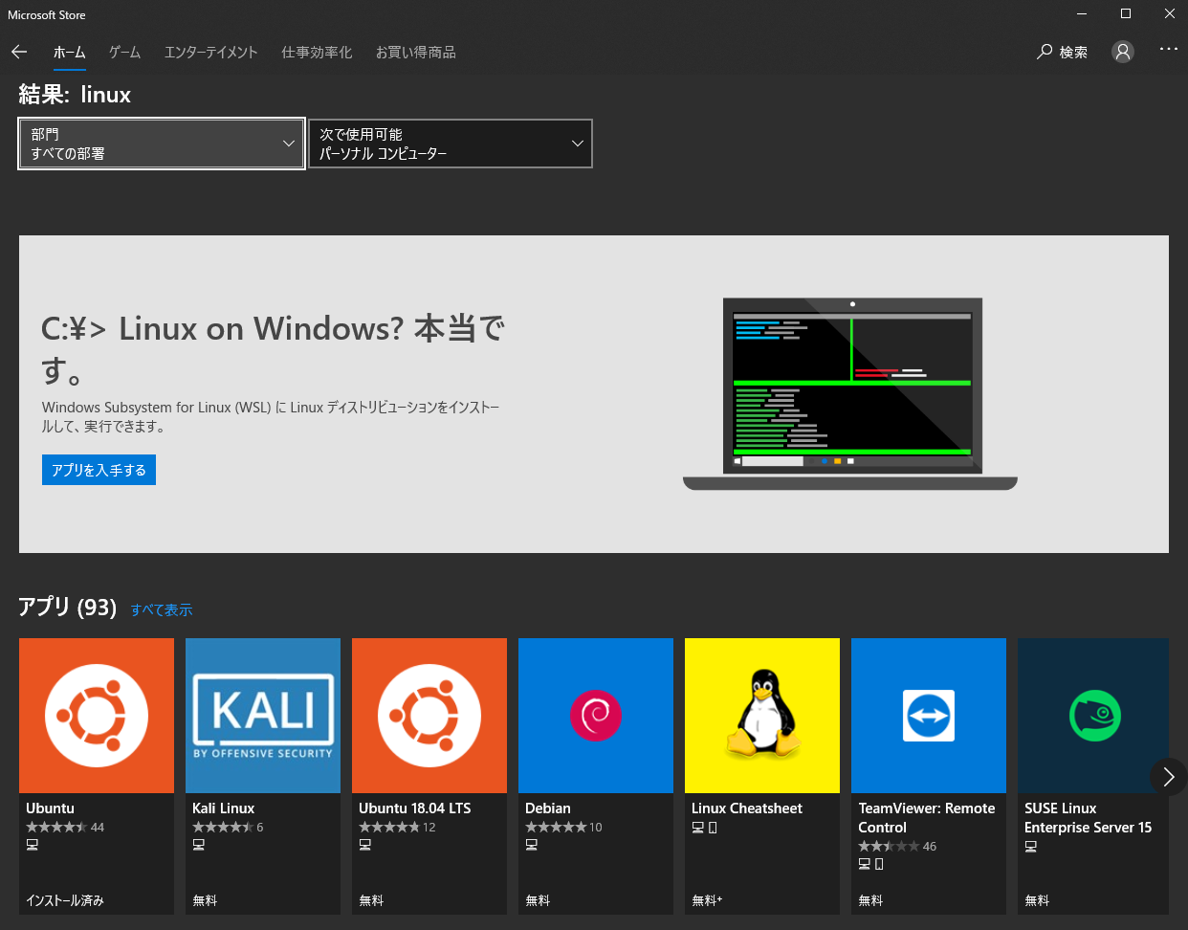Open the Debian swirl tile image

(596, 716)
